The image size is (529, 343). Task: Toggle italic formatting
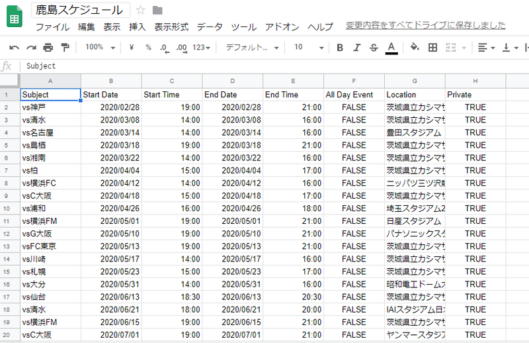tap(357, 48)
